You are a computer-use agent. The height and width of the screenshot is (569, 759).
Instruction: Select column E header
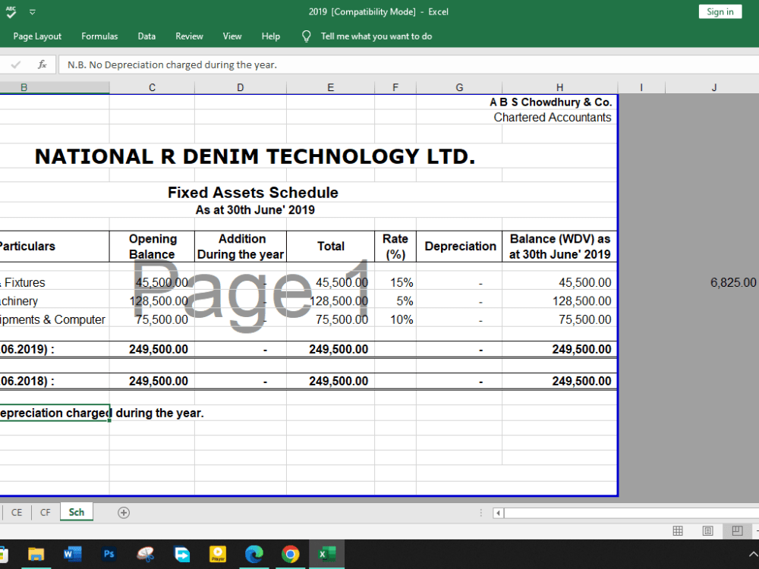click(x=331, y=87)
